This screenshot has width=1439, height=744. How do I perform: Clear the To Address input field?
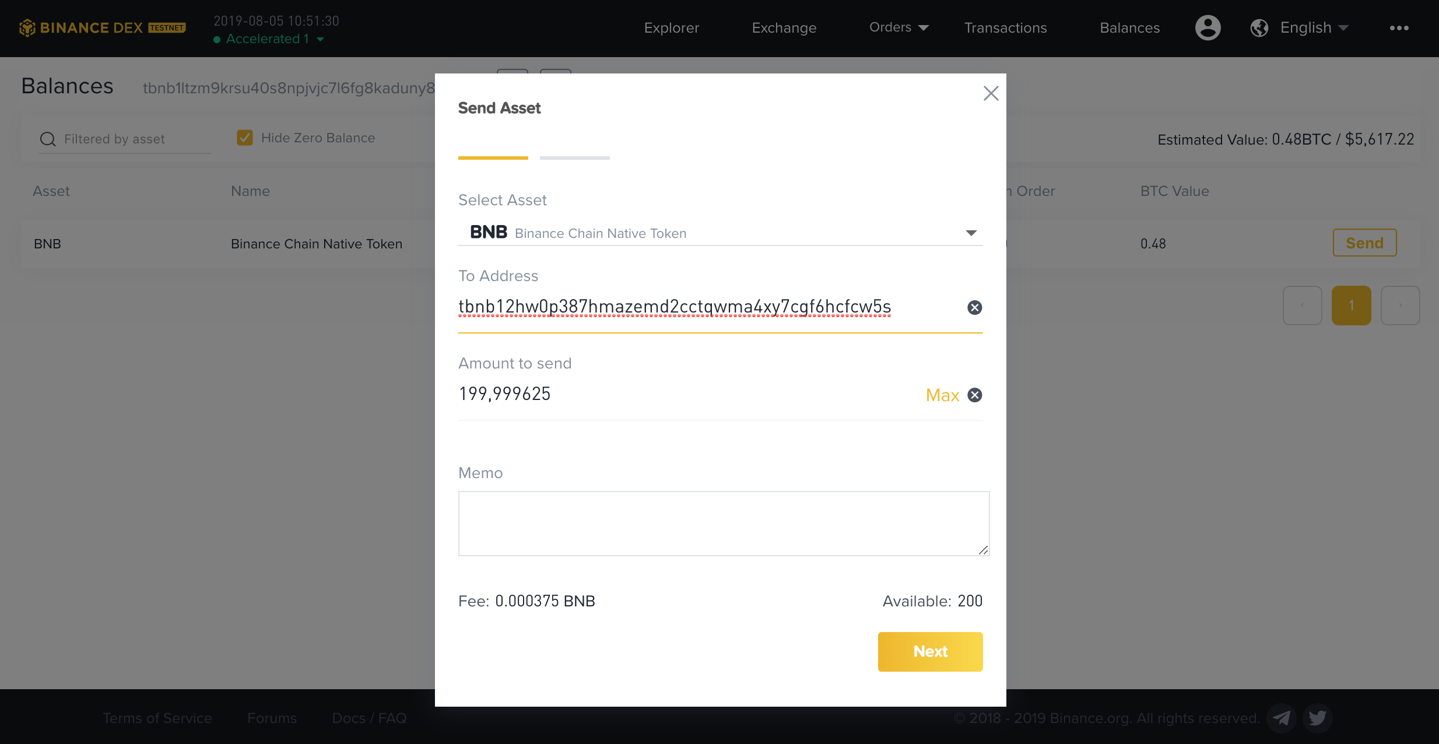974,307
